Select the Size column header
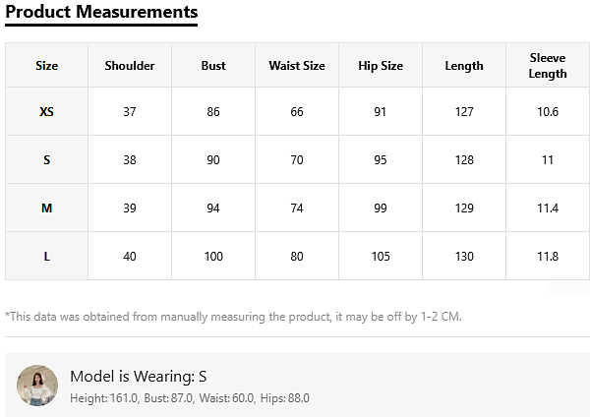590x417 pixels. tap(46, 66)
